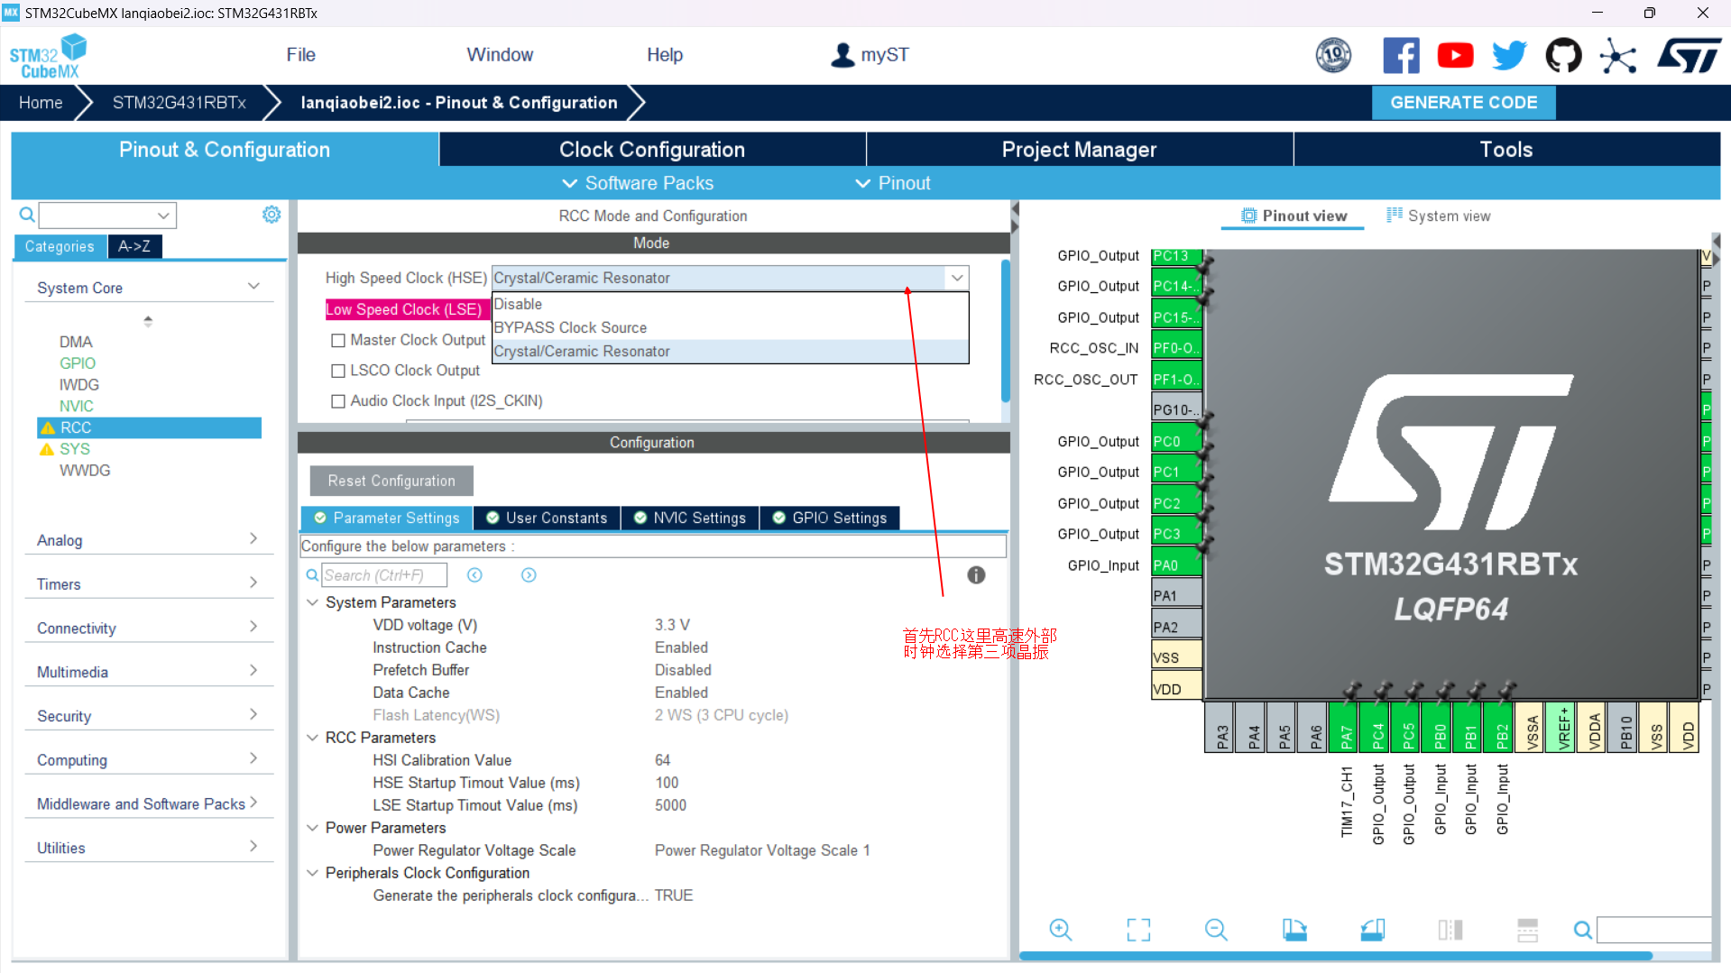Click the settings gear in categories panel
Screen dimensions: 1731x973
[x=271, y=215]
